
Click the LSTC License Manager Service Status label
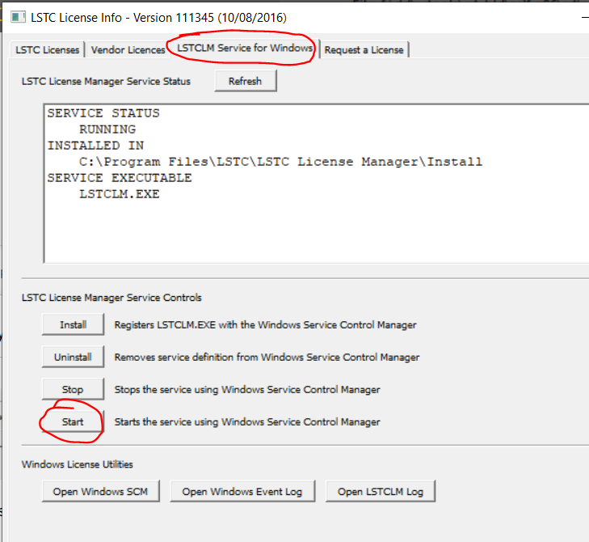106,81
